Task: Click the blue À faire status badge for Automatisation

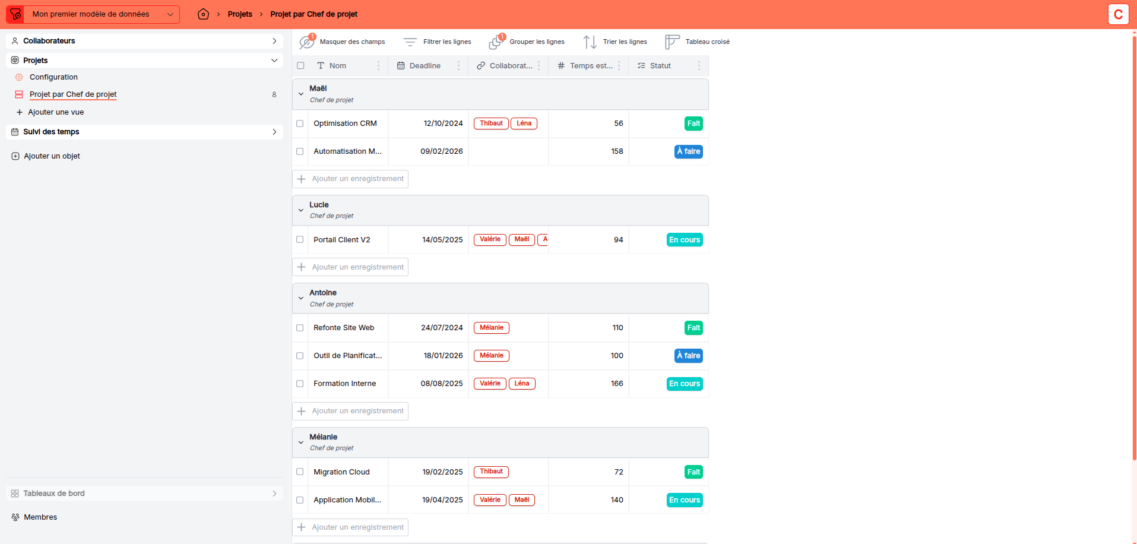Action: tap(688, 151)
